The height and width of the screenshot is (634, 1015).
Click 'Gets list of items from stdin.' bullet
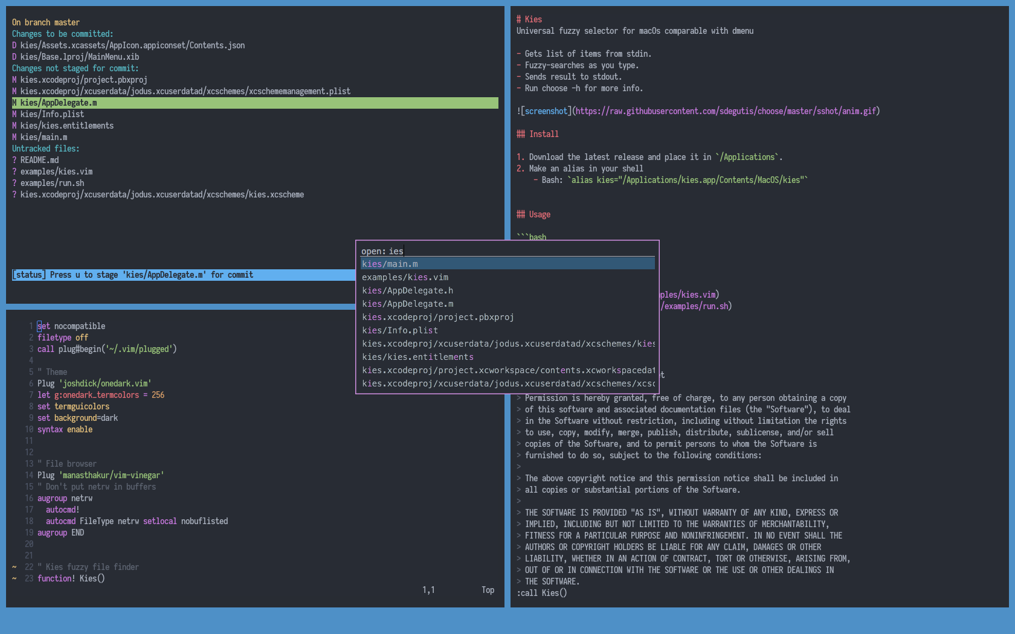584,54
